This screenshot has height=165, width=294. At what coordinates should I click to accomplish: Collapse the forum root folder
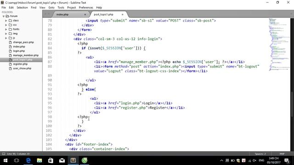pos(3,16)
